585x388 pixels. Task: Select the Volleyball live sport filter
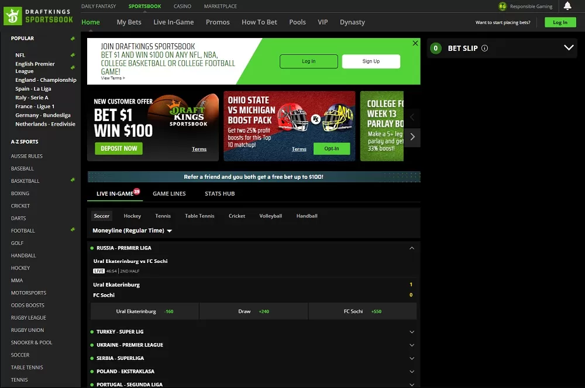click(270, 216)
